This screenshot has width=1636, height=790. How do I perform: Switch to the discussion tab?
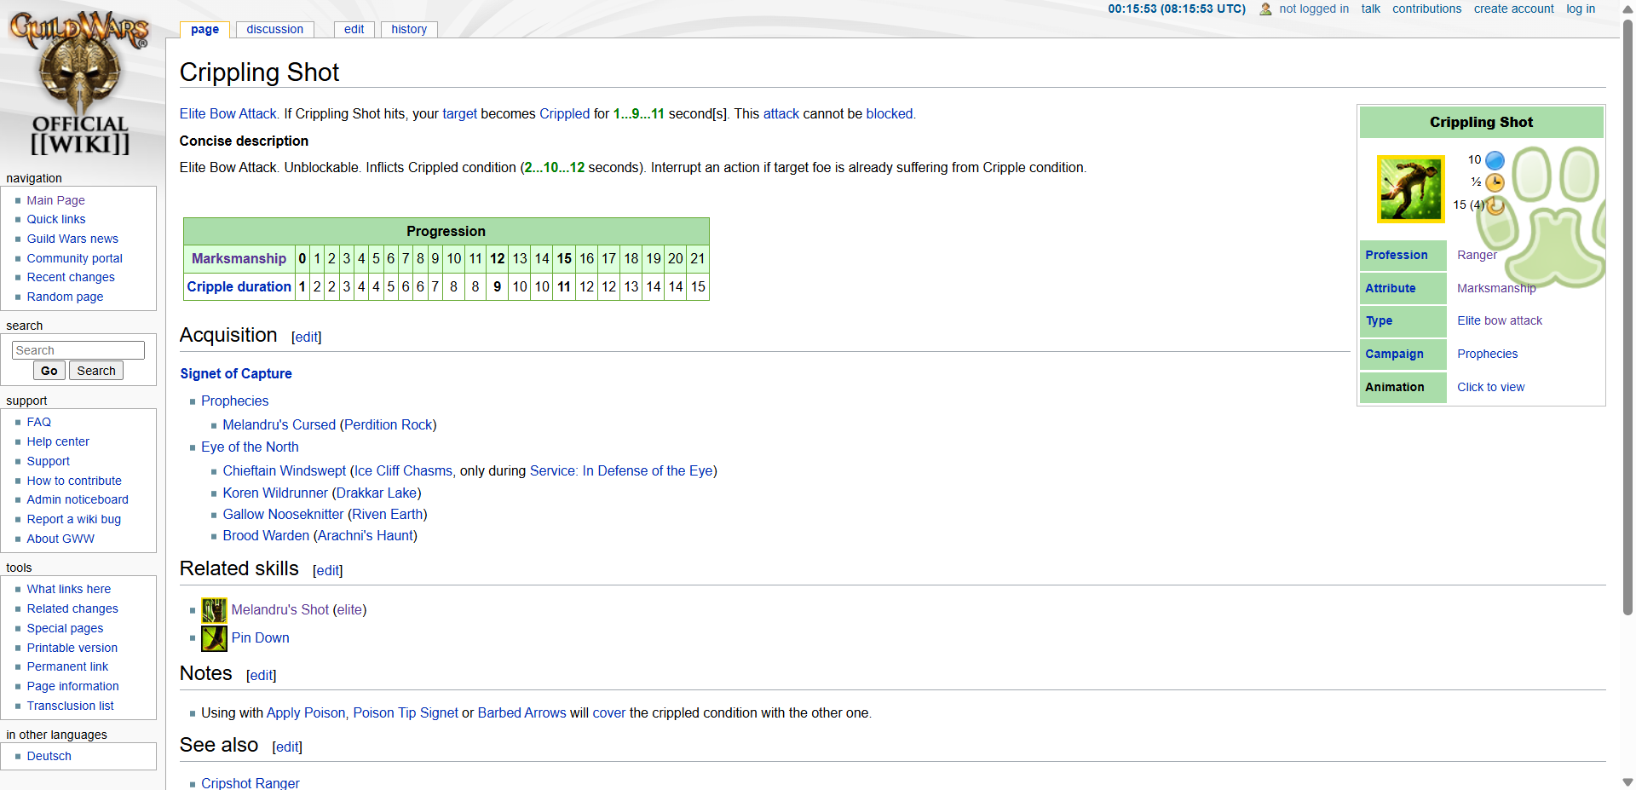[274, 29]
